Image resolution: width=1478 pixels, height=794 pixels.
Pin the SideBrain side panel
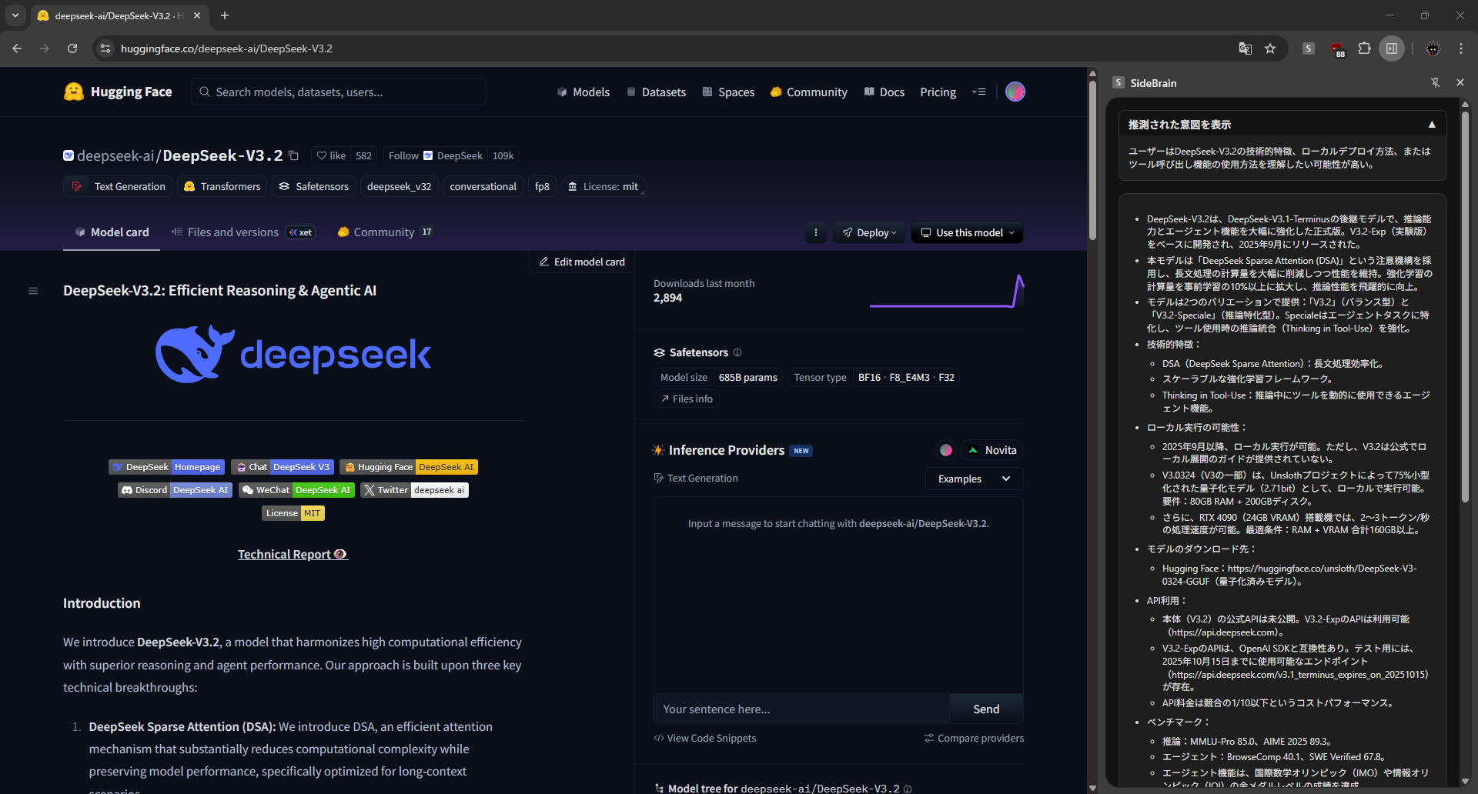[1435, 82]
